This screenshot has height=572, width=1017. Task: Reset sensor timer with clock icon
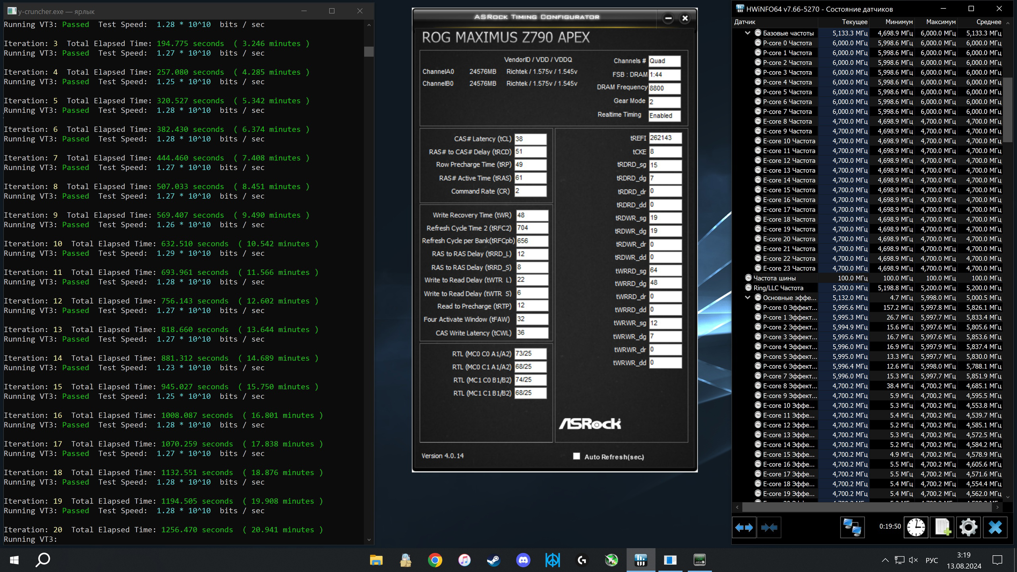click(x=916, y=528)
